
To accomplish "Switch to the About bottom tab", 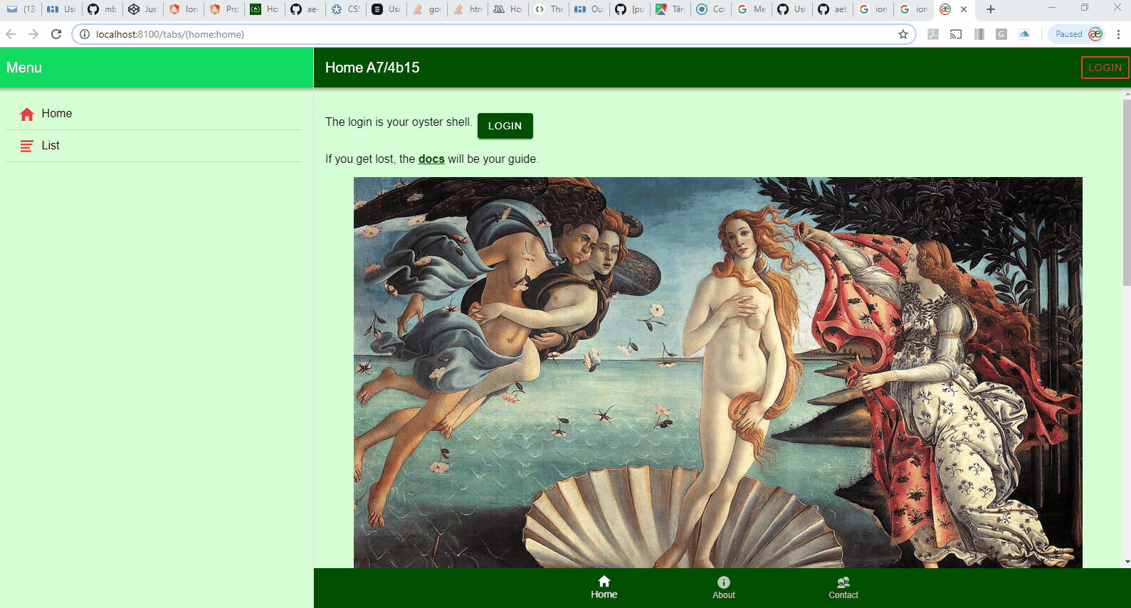I will click(x=724, y=588).
